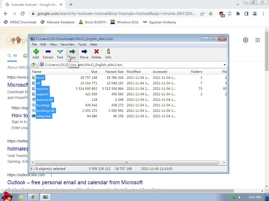The width and height of the screenshot is (269, 201).
Task: Sort by Packed Size column header
Action: 112,72
